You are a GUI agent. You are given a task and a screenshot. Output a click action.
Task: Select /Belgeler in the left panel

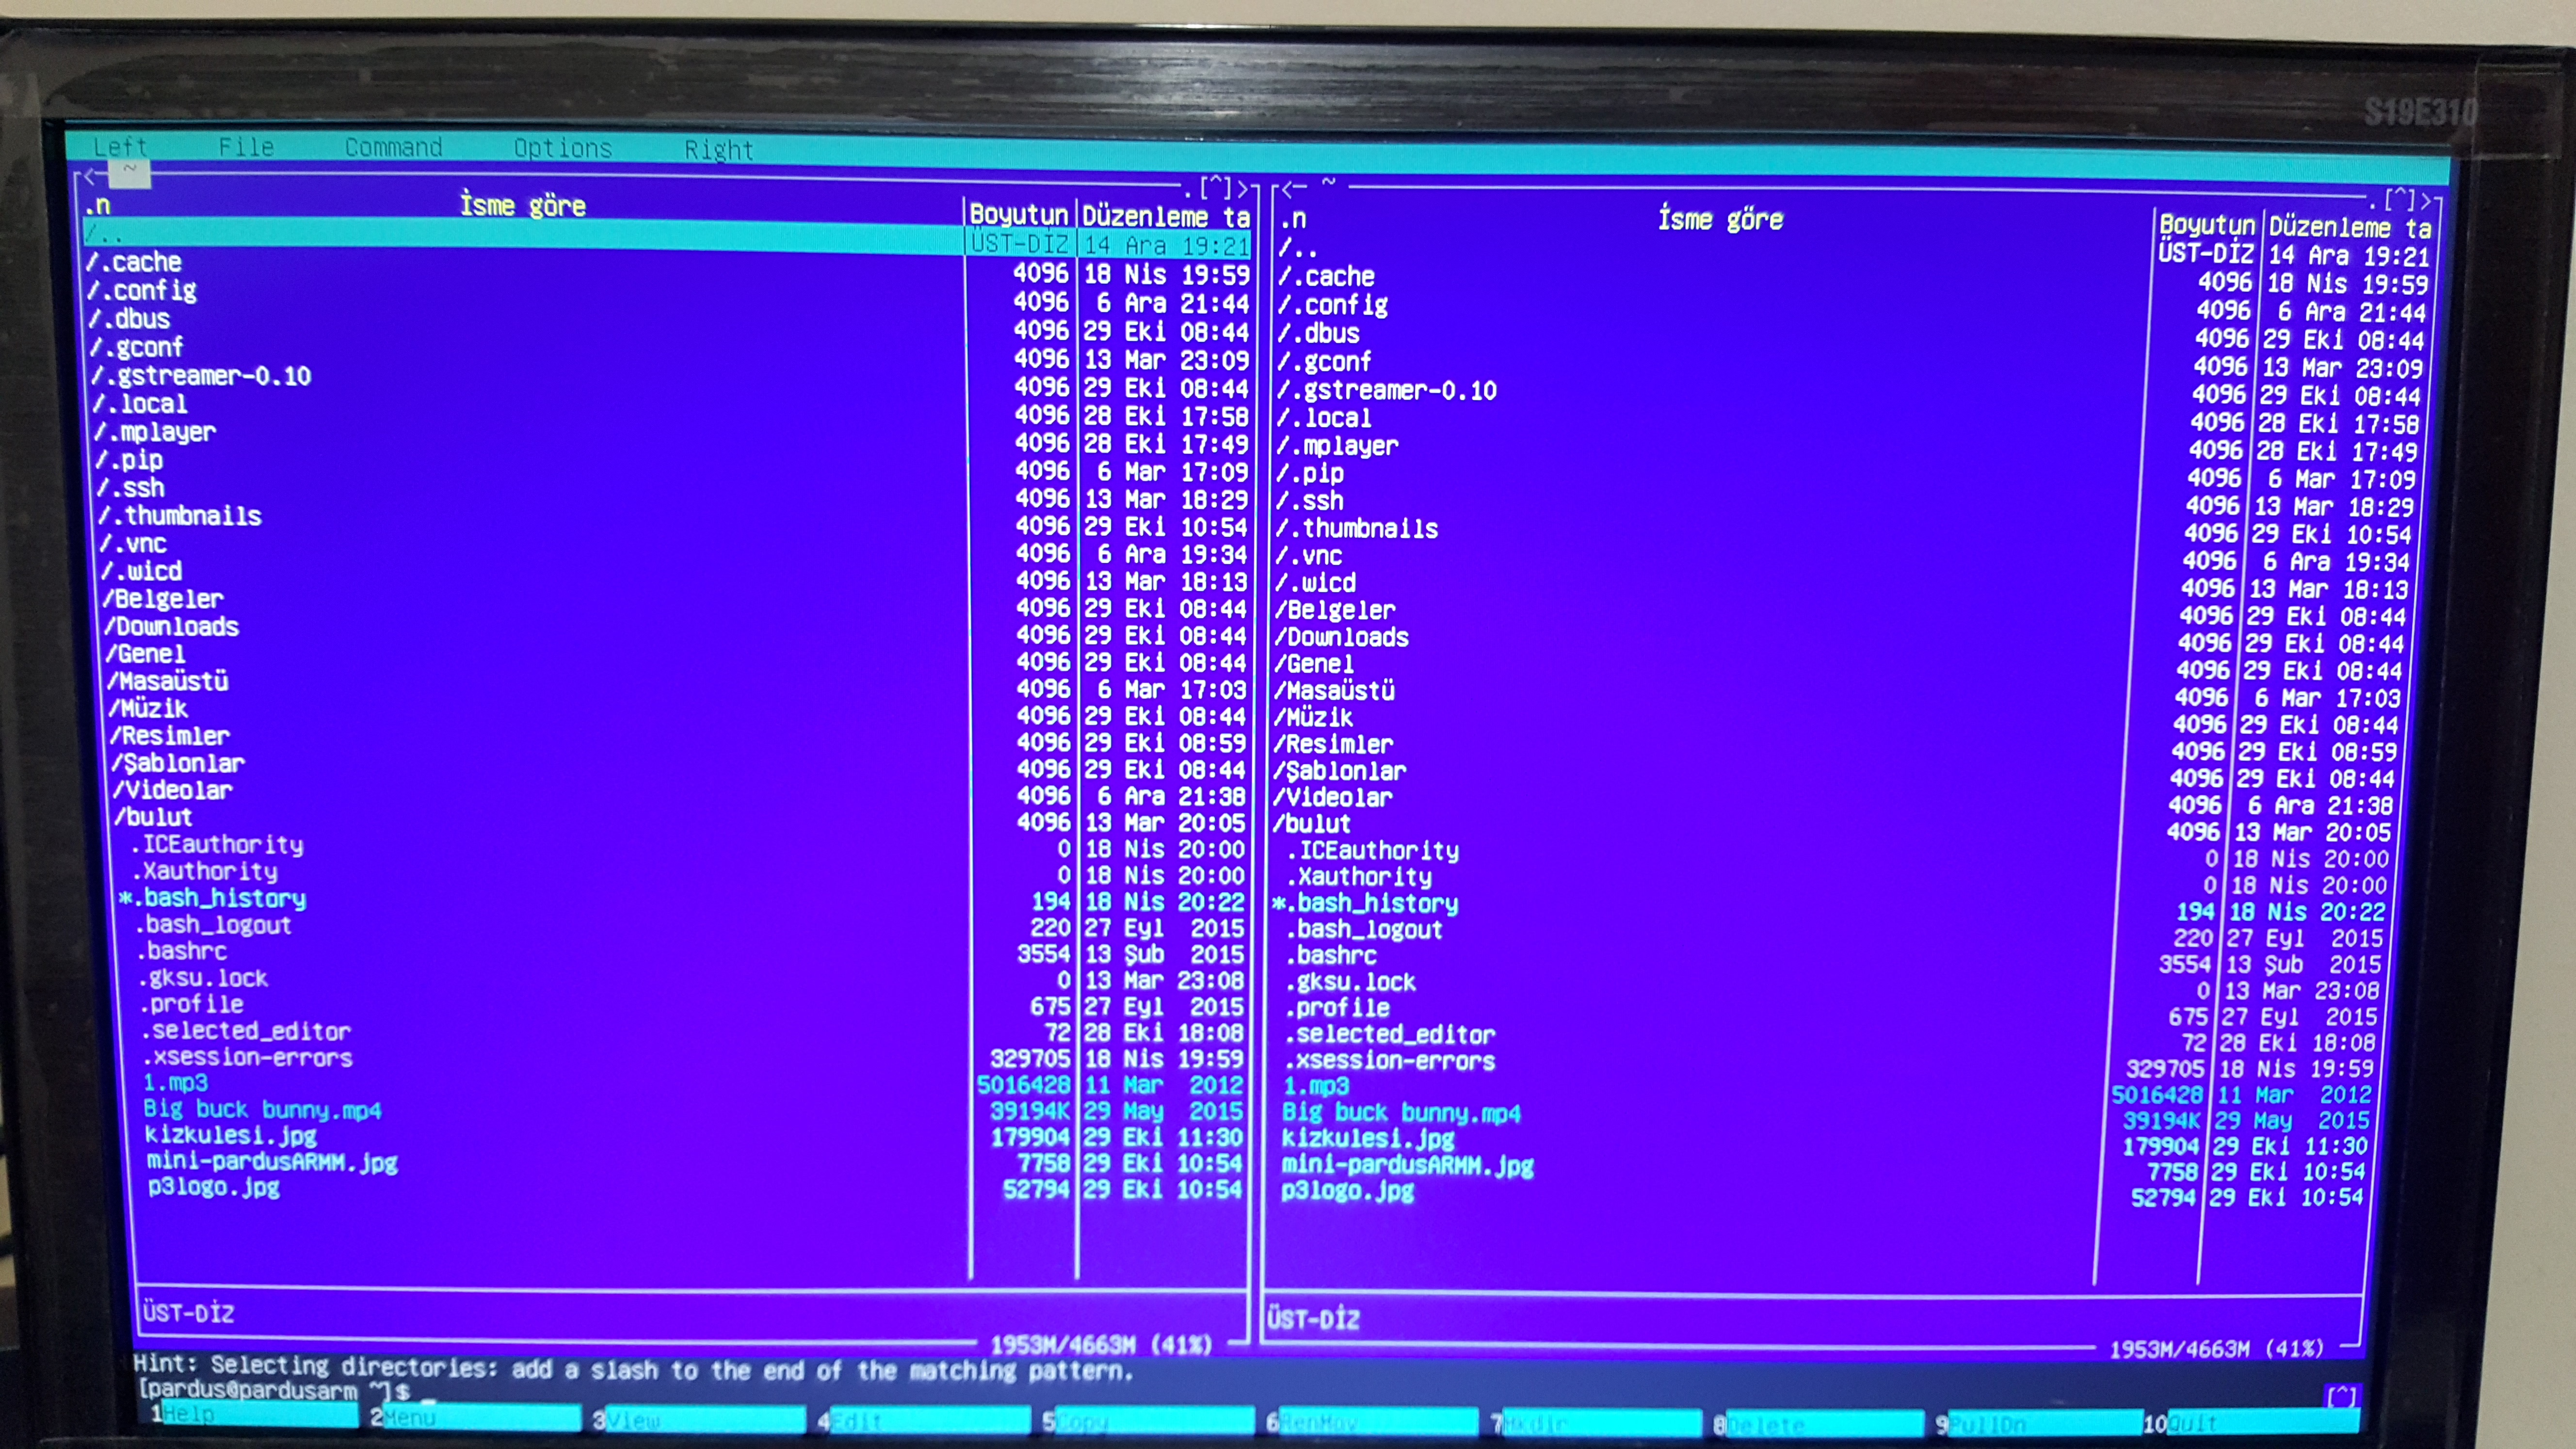(163, 599)
